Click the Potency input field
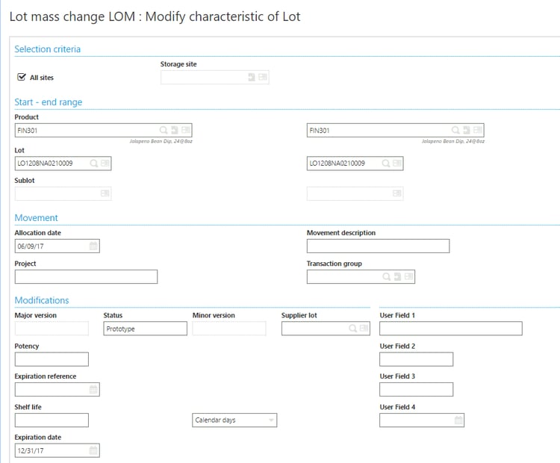 pyautogui.click(x=52, y=359)
